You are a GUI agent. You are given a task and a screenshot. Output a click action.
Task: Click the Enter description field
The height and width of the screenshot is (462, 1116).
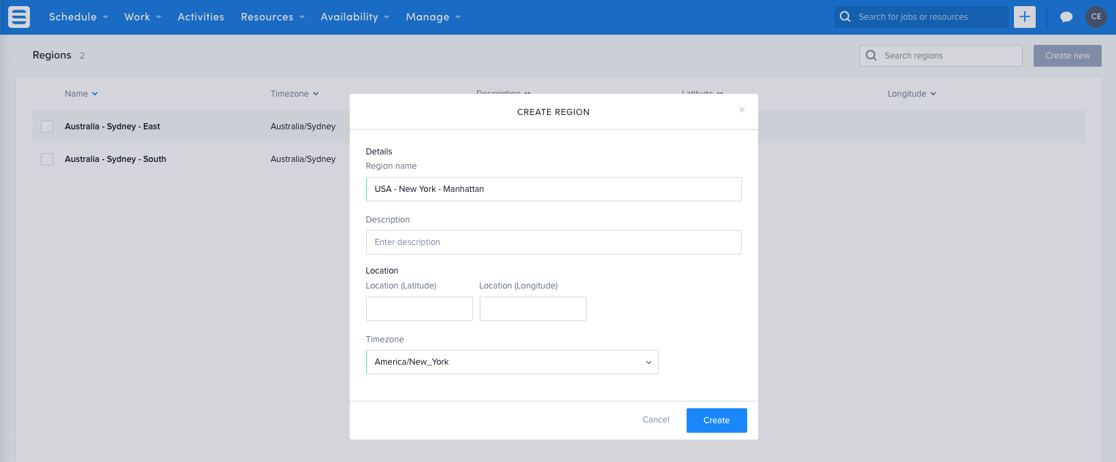click(x=553, y=242)
